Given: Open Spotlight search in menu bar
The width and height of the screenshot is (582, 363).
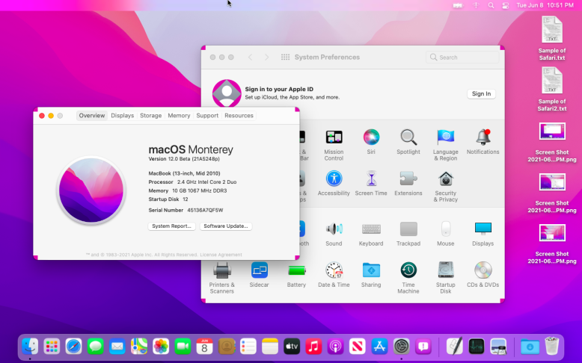Looking at the screenshot, I should [491, 5].
